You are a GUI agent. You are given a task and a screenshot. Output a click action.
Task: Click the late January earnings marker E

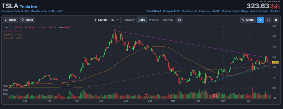click(x=146, y=96)
